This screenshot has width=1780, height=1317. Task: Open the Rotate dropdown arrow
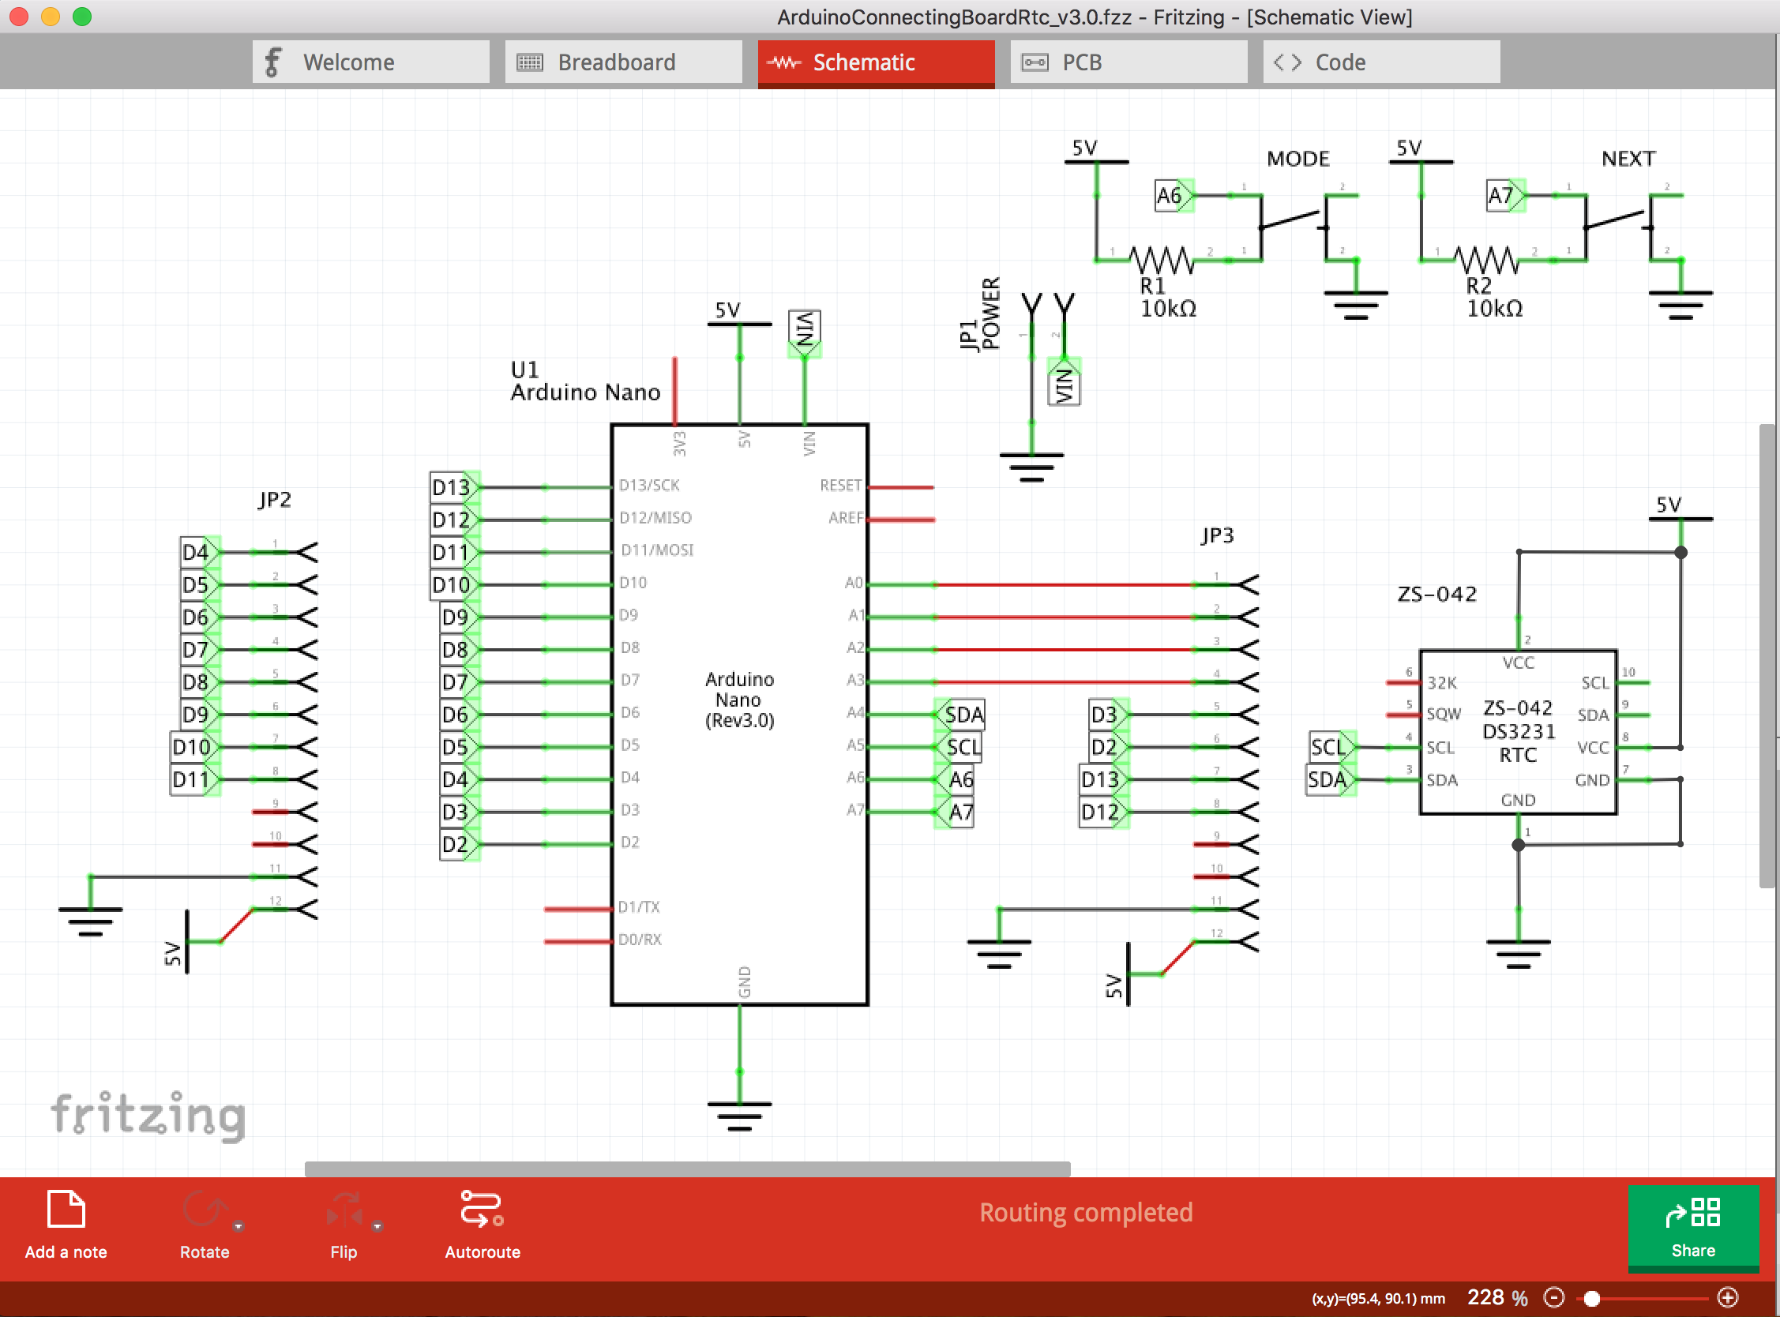coord(238,1226)
